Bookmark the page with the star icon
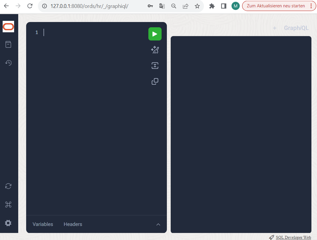The width and height of the screenshot is (317, 240). (197, 6)
